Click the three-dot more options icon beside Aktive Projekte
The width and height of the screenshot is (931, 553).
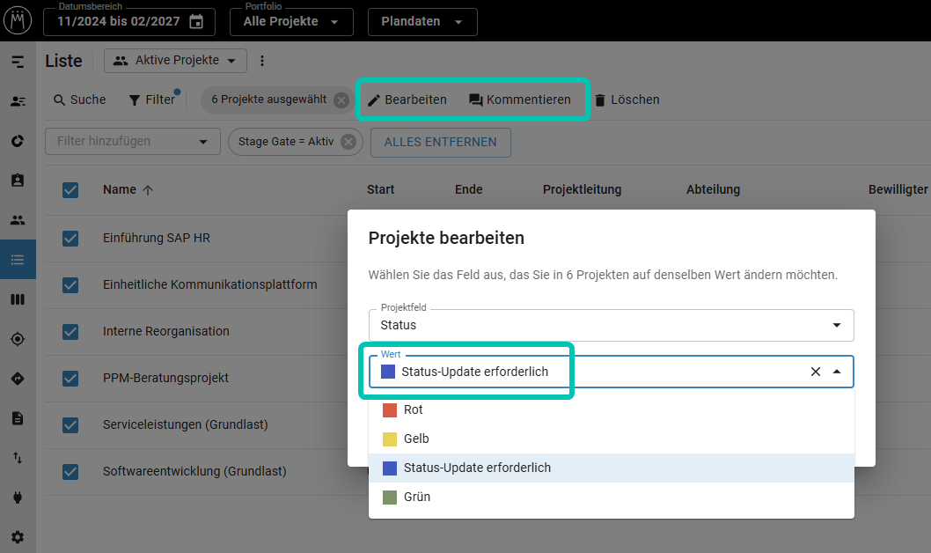coord(261,61)
